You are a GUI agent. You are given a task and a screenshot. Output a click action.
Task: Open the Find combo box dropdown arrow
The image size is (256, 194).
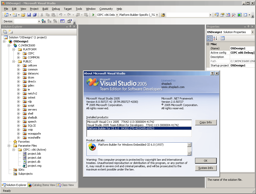tap(210, 15)
